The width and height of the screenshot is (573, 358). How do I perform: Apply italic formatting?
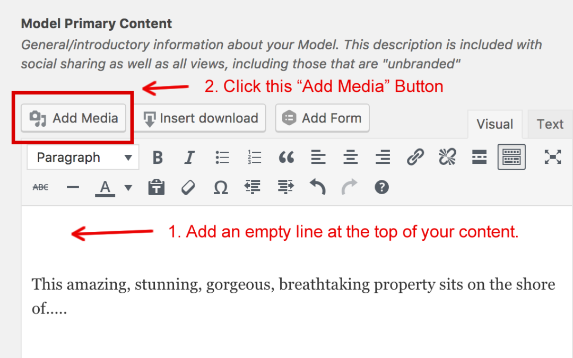tap(189, 157)
